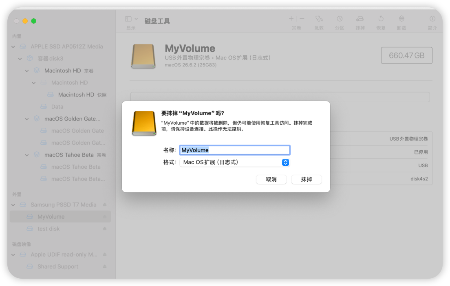Click the test disk drive icon
This screenshot has width=450, height=286.
click(x=30, y=229)
